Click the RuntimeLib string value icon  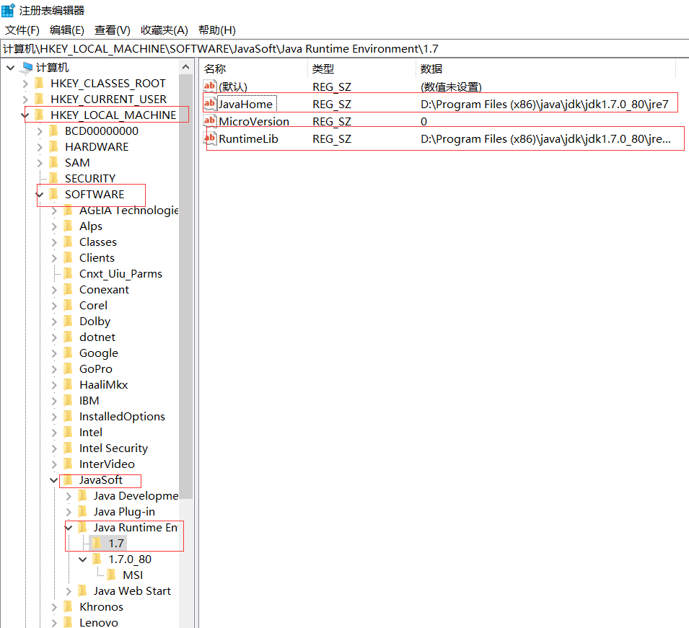(x=210, y=138)
